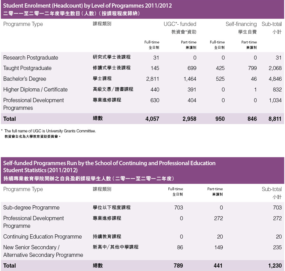Select Research Postgraduate sub-total '31'
Image resolution: width=285 pixels, height=271 pixels.
pos(279,58)
